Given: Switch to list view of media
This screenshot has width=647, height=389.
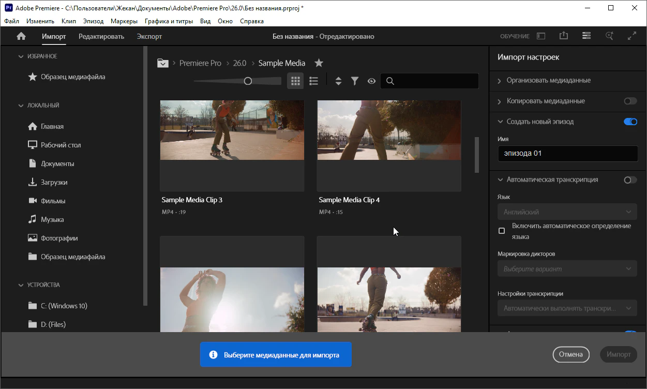Looking at the screenshot, I should 313,81.
